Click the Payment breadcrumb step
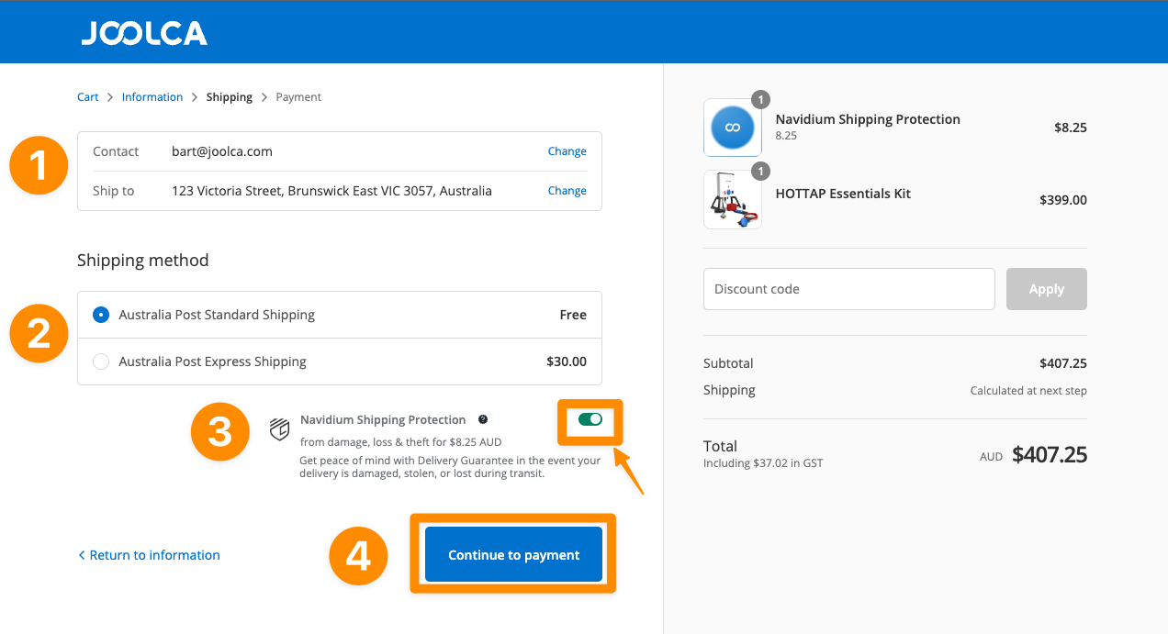 298,97
